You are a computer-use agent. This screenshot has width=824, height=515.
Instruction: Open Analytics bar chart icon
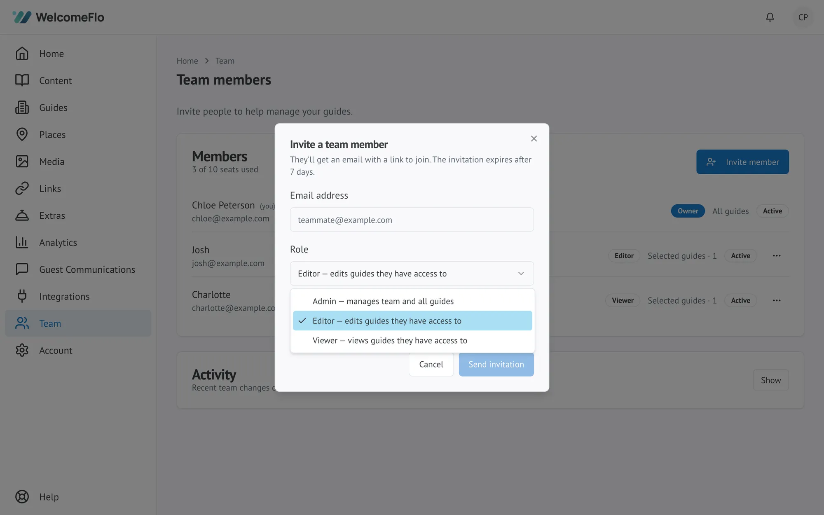(x=22, y=242)
